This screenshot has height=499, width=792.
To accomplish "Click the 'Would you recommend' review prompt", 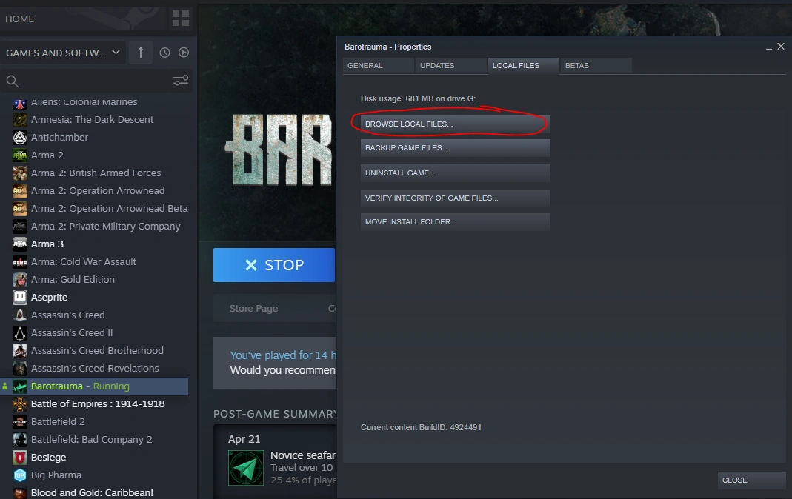I will pyautogui.click(x=283, y=370).
